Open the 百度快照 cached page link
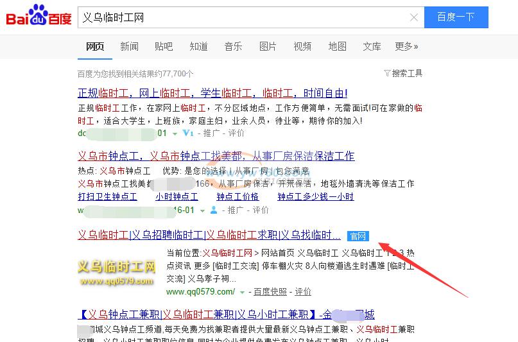The image size is (518, 342). pyautogui.click(x=270, y=292)
